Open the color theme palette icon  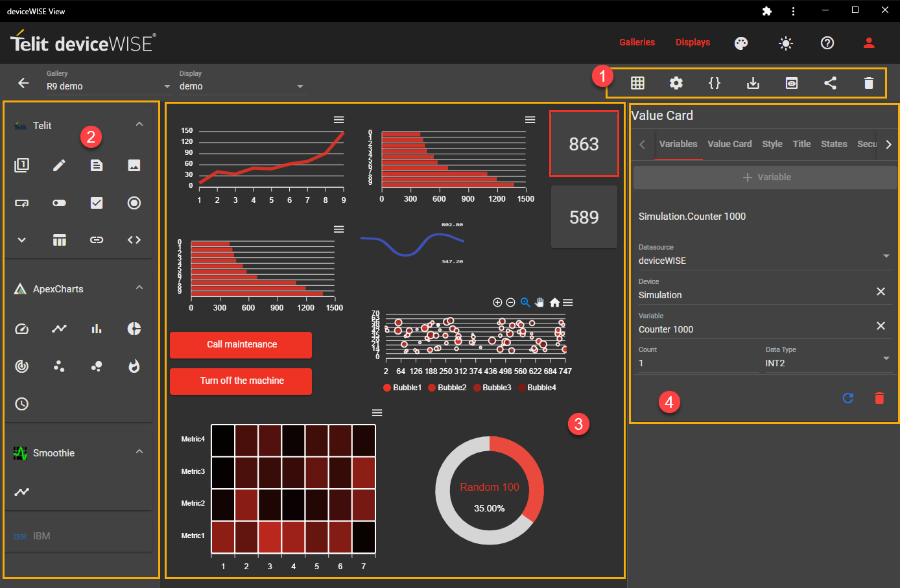pyautogui.click(x=741, y=43)
